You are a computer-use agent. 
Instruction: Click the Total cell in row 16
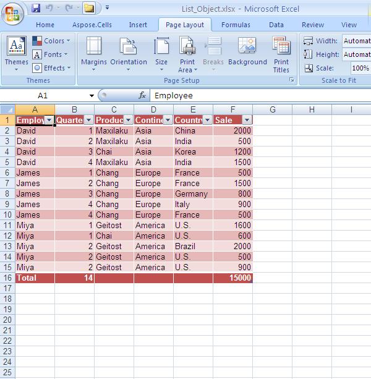35,278
